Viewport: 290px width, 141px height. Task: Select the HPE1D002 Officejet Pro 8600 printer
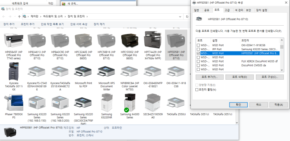point(130,41)
